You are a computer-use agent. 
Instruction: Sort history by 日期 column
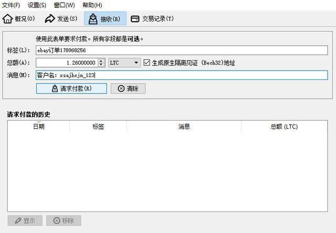38,126
